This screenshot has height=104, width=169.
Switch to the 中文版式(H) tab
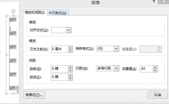point(58,13)
